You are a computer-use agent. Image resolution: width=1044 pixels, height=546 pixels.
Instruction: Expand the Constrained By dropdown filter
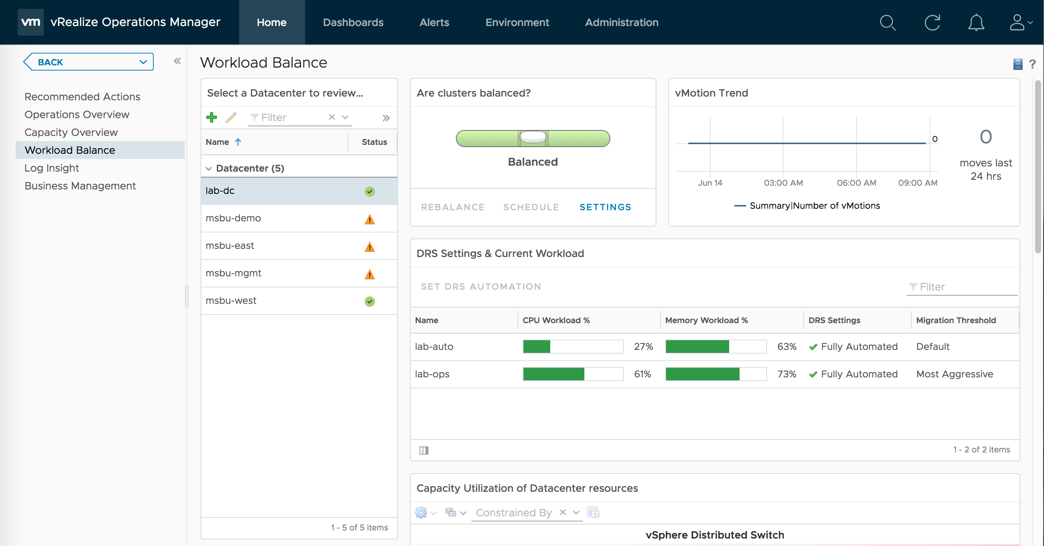point(576,512)
